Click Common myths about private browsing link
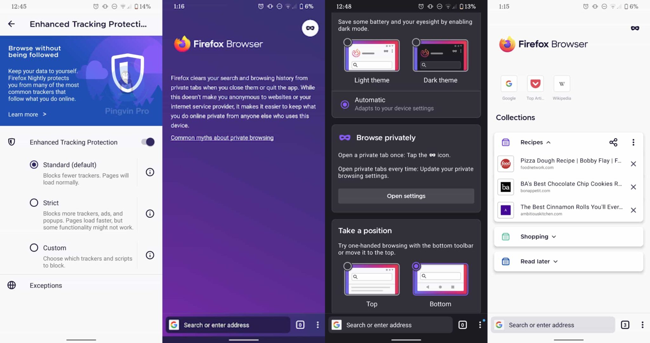 click(222, 137)
